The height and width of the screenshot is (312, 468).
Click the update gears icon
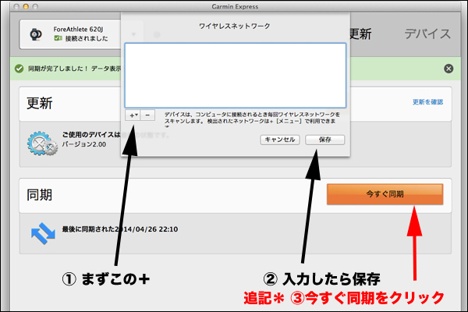(42, 144)
